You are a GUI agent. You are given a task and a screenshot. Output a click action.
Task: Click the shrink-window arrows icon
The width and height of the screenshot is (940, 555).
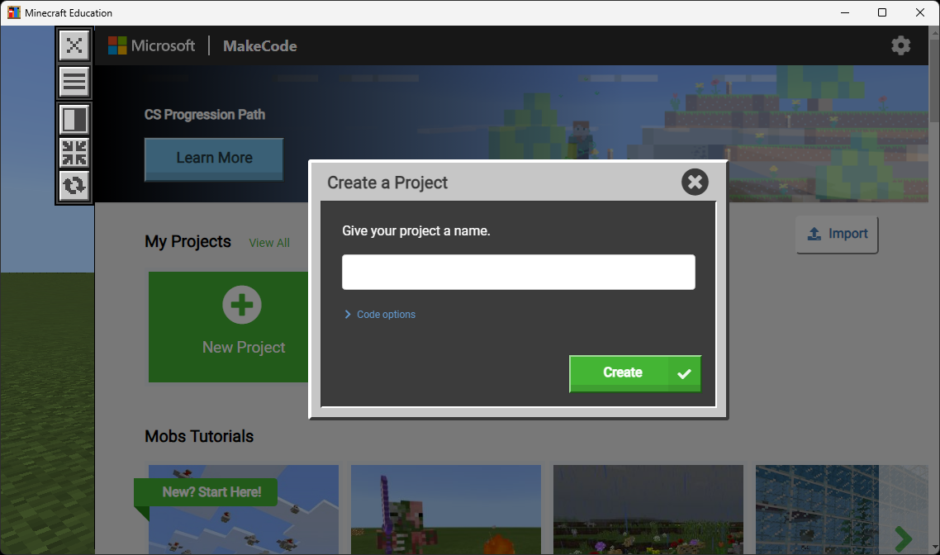pyautogui.click(x=74, y=152)
